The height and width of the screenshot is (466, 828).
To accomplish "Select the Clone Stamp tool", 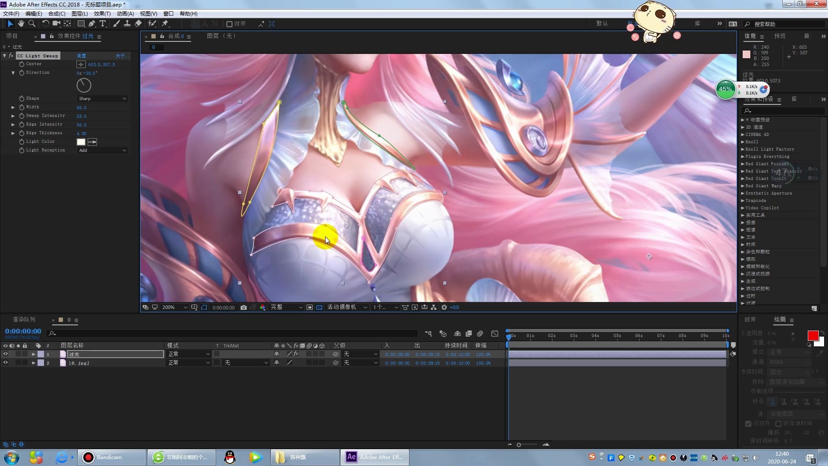I will 127,24.
